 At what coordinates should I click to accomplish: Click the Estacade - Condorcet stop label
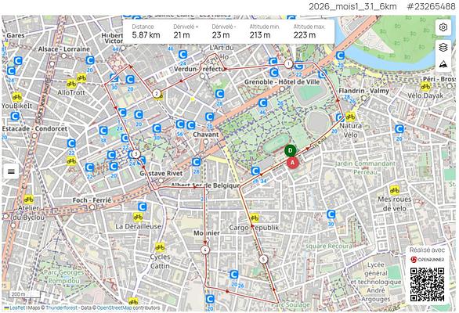tap(34, 128)
